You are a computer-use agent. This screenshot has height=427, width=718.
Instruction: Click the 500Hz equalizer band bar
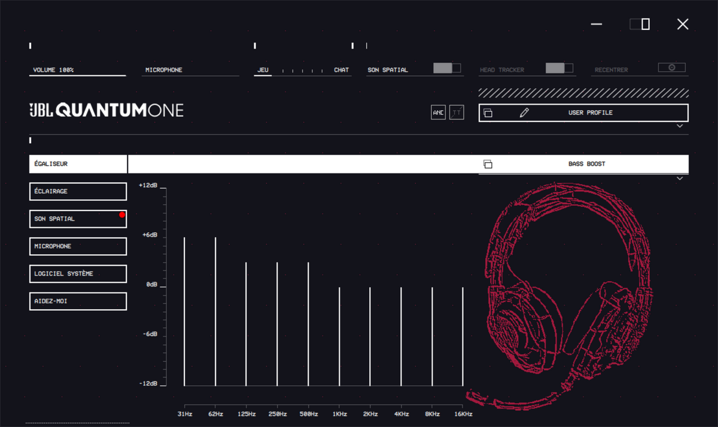tap(308, 324)
